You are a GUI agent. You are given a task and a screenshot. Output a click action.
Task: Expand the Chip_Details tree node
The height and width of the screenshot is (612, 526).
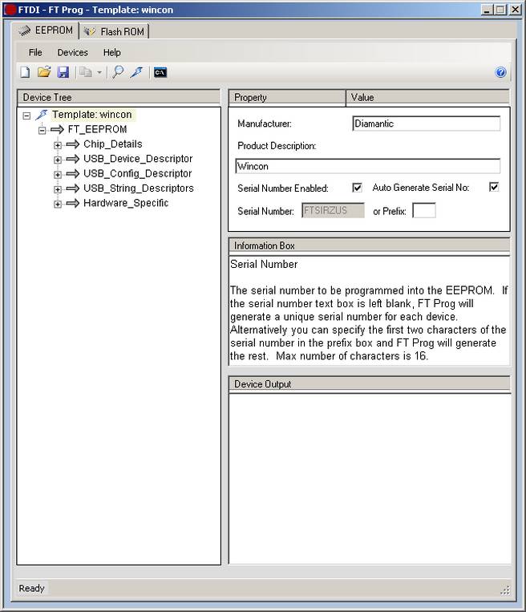point(58,145)
